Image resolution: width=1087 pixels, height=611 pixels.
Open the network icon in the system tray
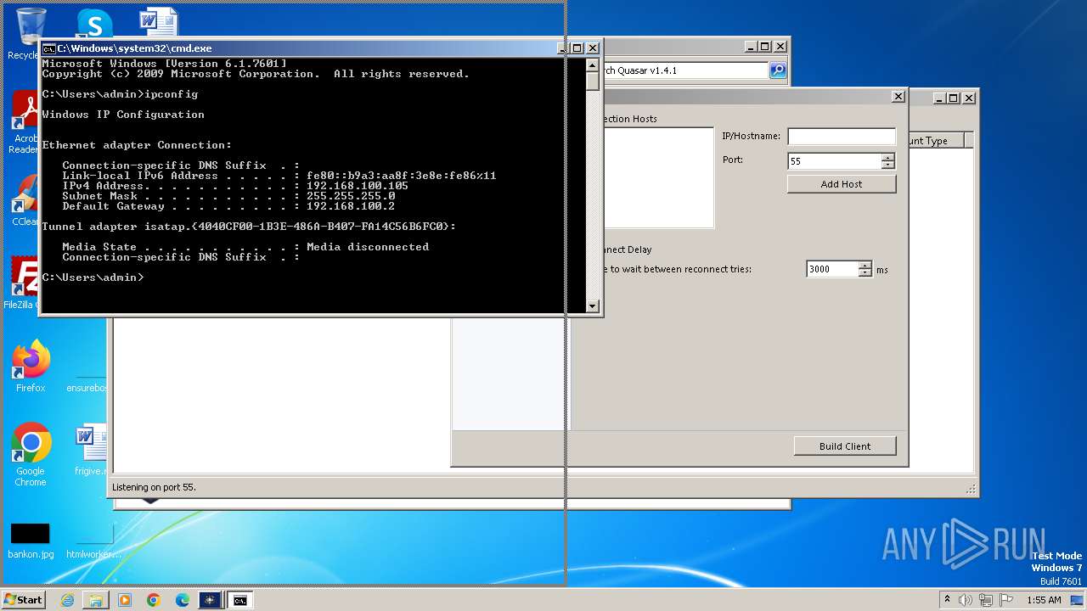point(986,600)
